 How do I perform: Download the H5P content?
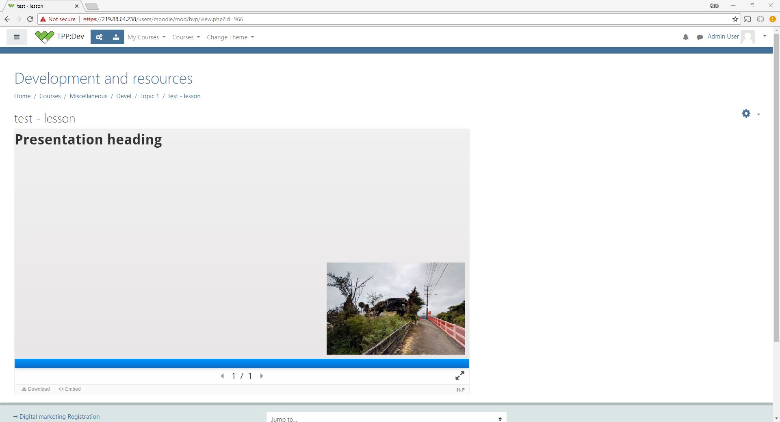point(36,389)
